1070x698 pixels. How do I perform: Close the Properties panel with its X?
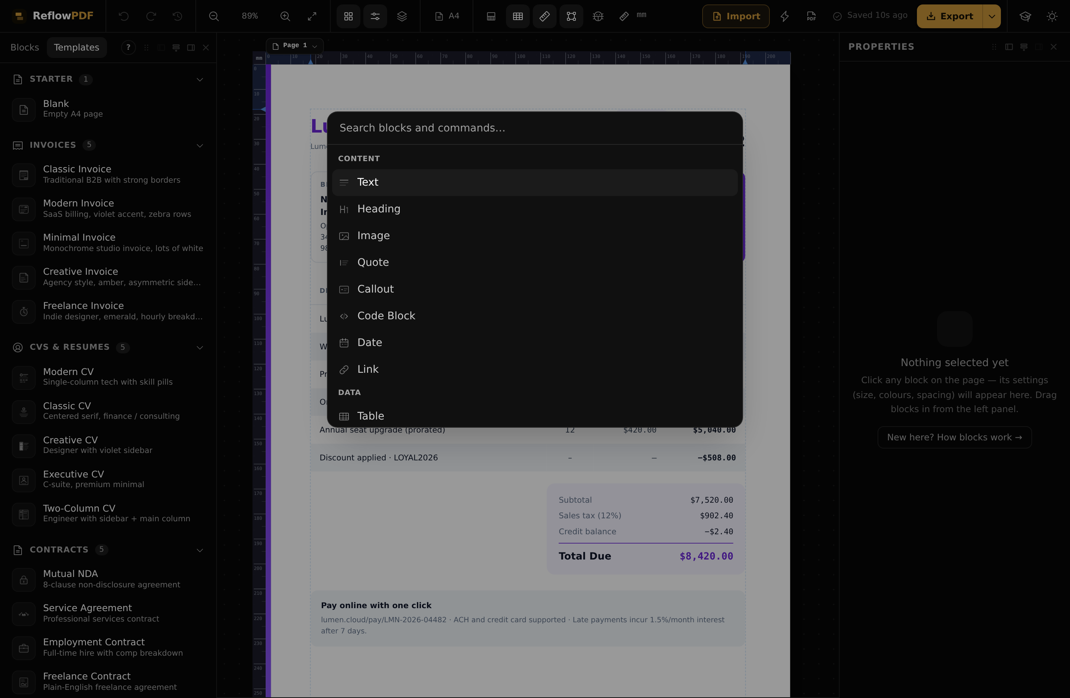click(1053, 47)
